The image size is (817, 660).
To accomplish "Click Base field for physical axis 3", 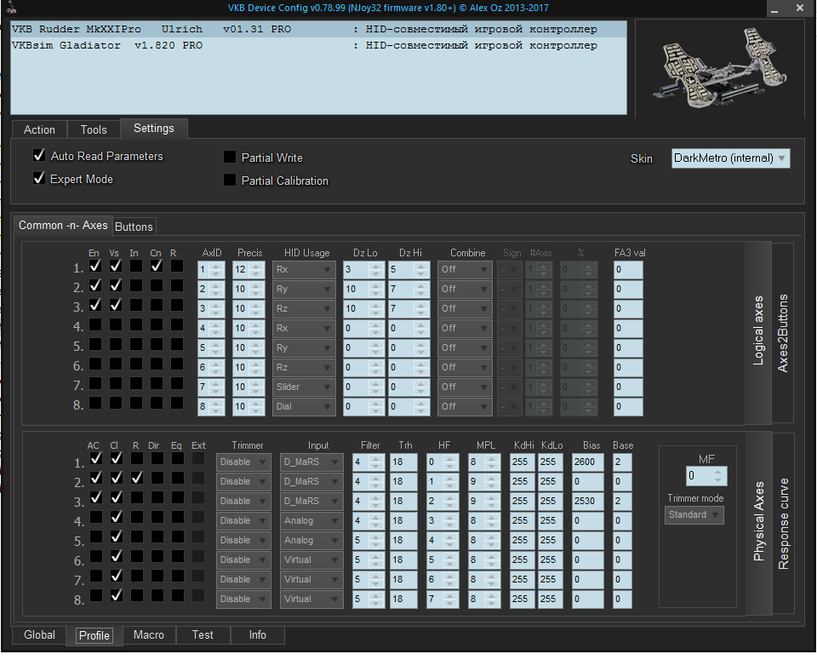I will point(622,501).
